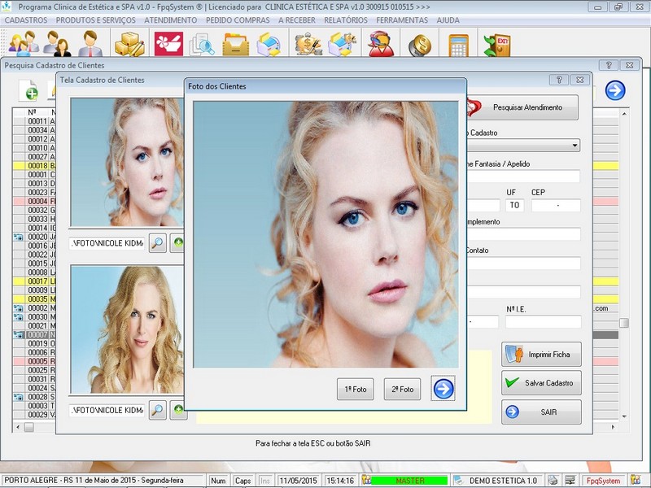Screen dimensions: 651x488
Task: Click the green MASTER status bar indicator
Action: 410,480
